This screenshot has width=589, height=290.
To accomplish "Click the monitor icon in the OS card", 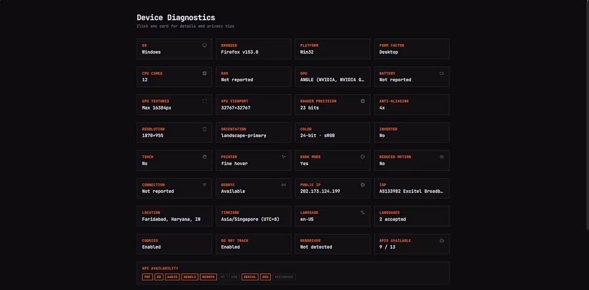I will point(205,45).
